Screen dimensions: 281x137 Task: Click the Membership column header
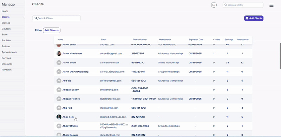[x=165, y=40]
